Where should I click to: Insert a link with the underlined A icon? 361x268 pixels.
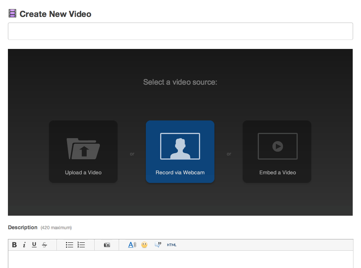[132, 245]
